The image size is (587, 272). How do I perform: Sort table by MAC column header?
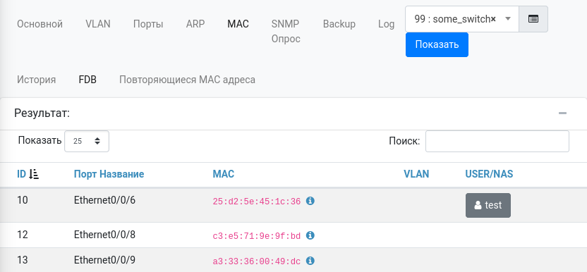click(224, 174)
